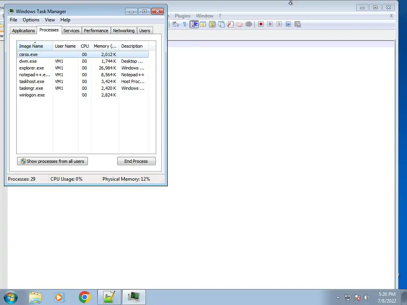
Task: Show hidden tray icons arrow
Action: 338,297
